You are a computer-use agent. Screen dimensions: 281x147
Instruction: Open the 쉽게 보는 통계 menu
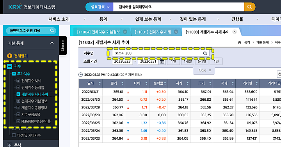(x=148, y=19)
